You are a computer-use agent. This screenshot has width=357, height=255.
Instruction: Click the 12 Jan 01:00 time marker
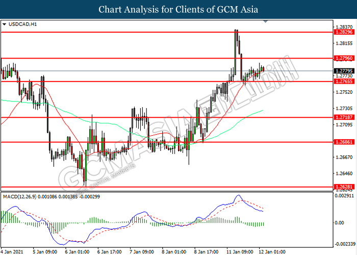[x=272, y=252]
